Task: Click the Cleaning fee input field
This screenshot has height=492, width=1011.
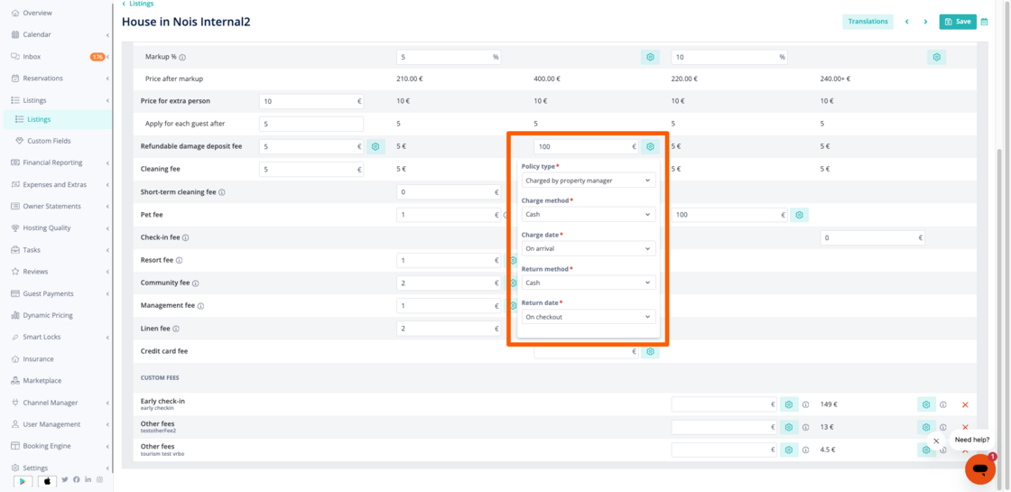Action: [x=311, y=170]
